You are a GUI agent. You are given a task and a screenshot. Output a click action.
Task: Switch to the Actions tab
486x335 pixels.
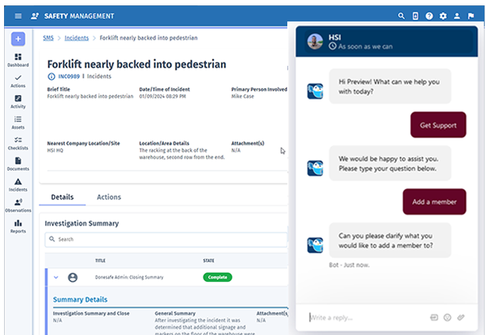pyautogui.click(x=109, y=197)
